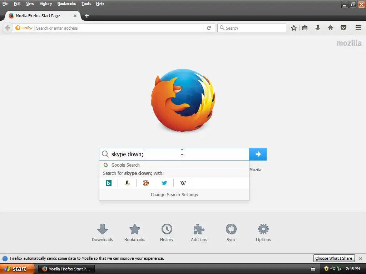
Task: Open the bookmarks list toolbar icon
Action: click(x=305, y=28)
